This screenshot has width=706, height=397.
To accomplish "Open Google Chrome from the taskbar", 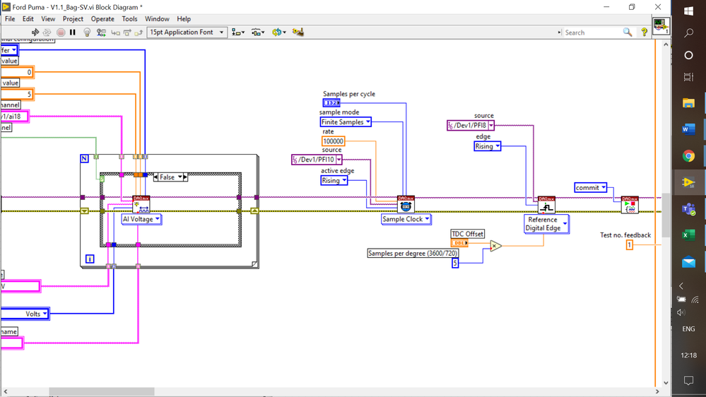I will click(688, 156).
